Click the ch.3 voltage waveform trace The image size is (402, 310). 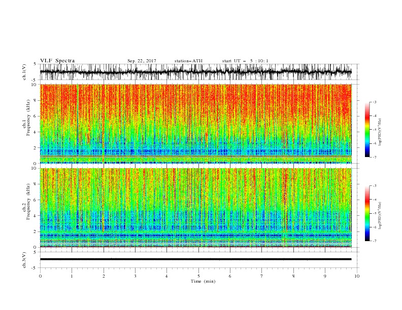point(195,259)
